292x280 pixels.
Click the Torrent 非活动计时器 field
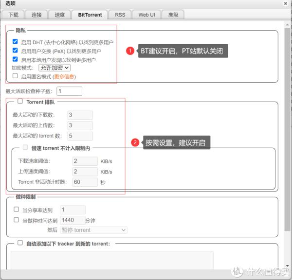click(x=85, y=182)
